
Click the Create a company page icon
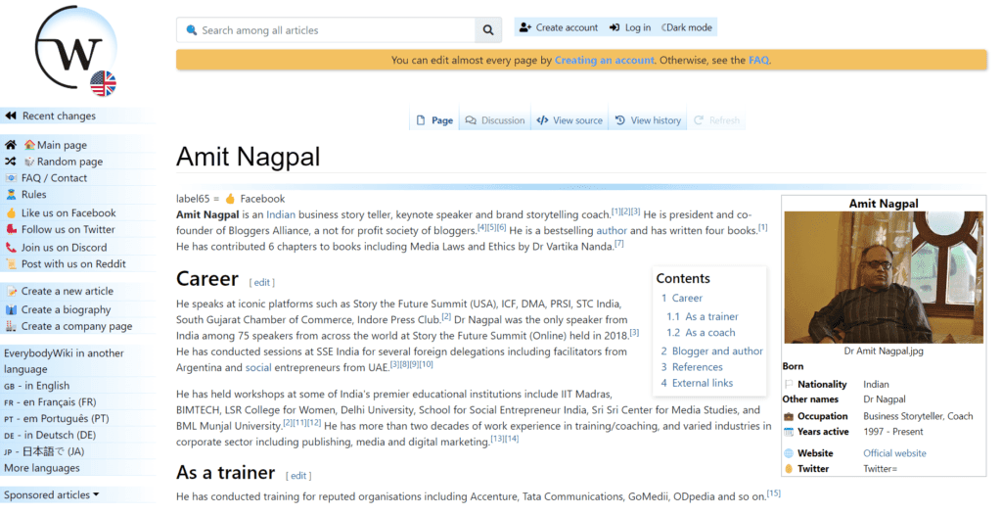(x=11, y=326)
